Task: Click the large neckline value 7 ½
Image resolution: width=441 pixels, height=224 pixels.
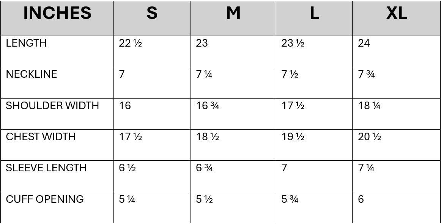Action: pos(290,74)
